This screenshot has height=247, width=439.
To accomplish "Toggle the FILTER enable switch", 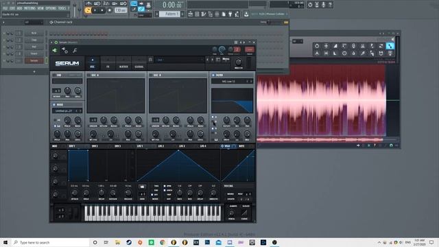I will point(213,75).
